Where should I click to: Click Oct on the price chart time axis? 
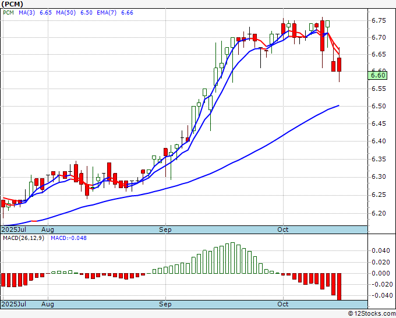pyautogui.click(x=283, y=229)
